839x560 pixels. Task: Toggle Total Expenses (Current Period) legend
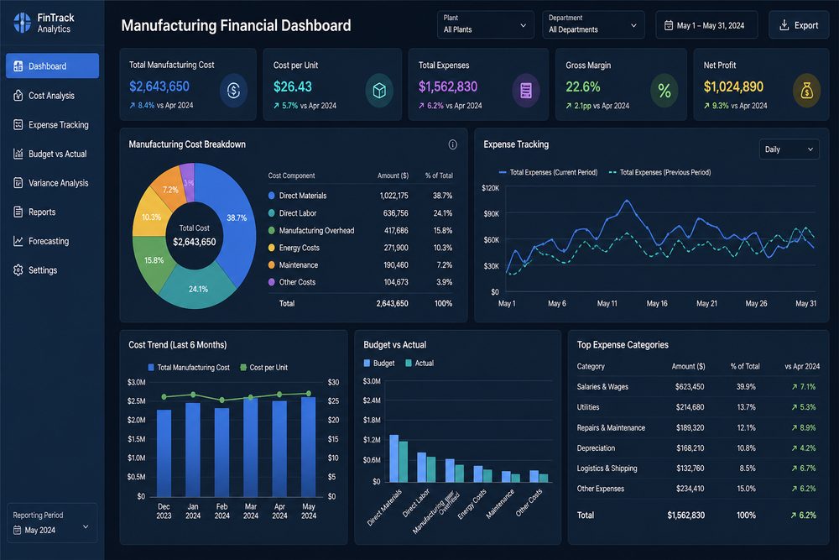point(548,172)
